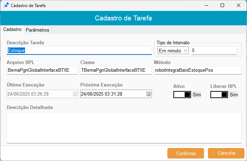Click the Descrição Tarefa input field
247x161 pixels.
pyautogui.click(x=79, y=51)
